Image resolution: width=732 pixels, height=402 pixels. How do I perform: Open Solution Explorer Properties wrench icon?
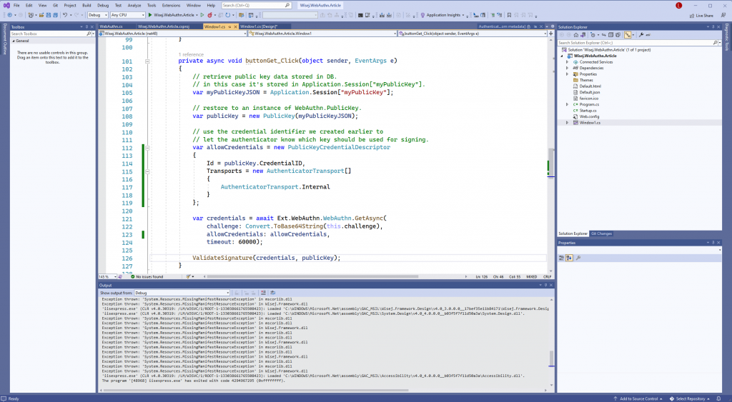[641, 34]
